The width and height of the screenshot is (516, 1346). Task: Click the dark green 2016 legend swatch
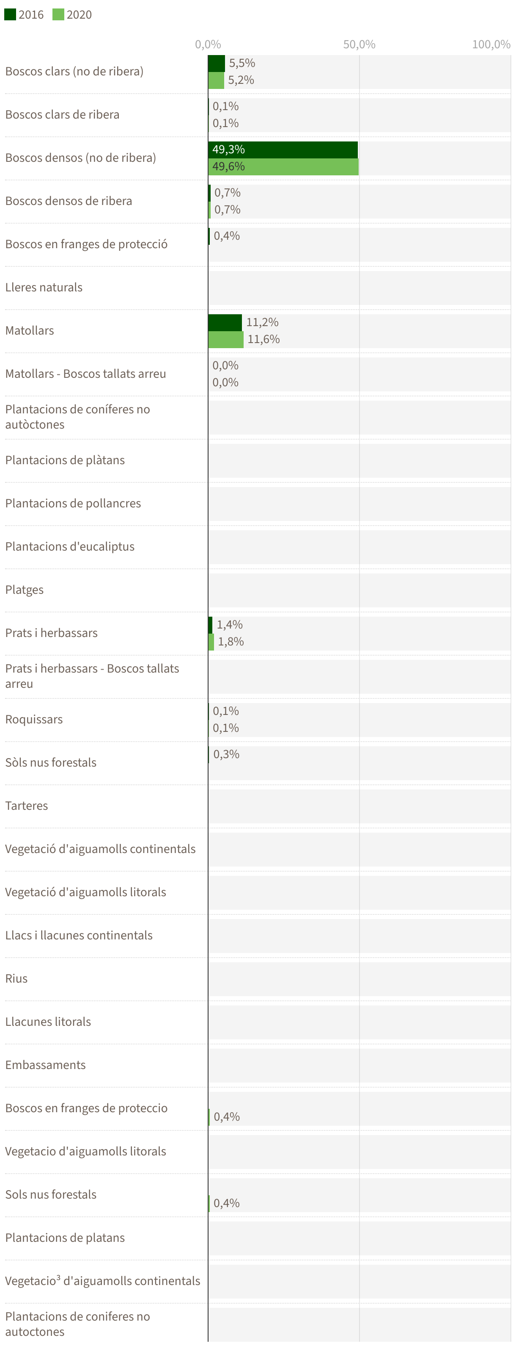[10, 14]
